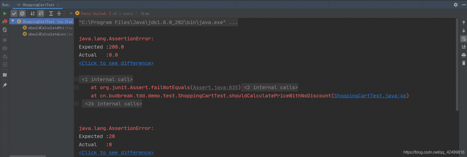Click the console vertical scrollbar

click(x=457, y=66)
